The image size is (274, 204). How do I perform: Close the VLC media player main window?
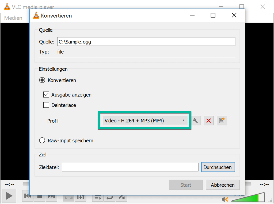click(x=263, y=7)
